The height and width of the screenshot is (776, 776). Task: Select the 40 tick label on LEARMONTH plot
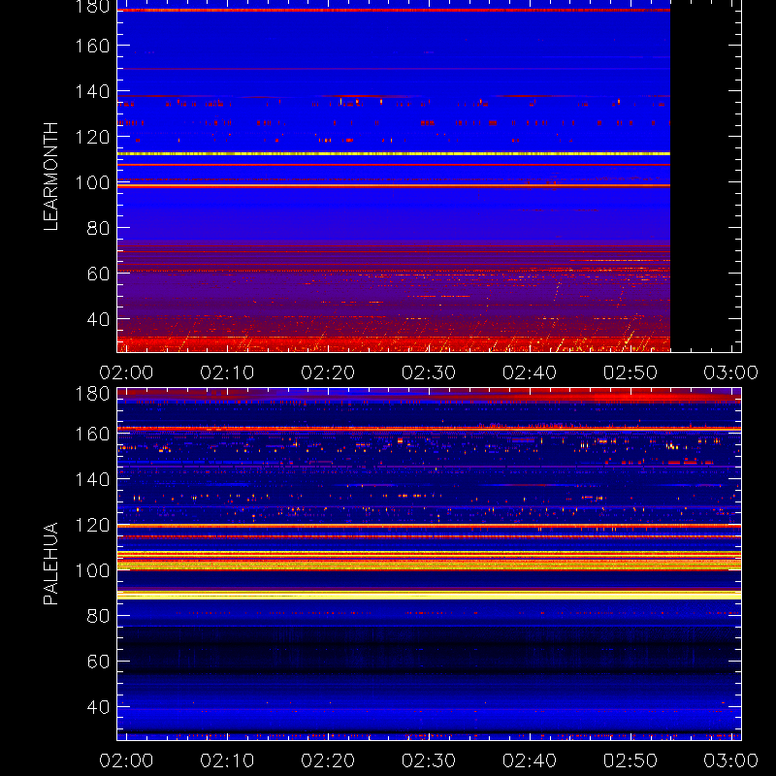click(x=98, y=319)
